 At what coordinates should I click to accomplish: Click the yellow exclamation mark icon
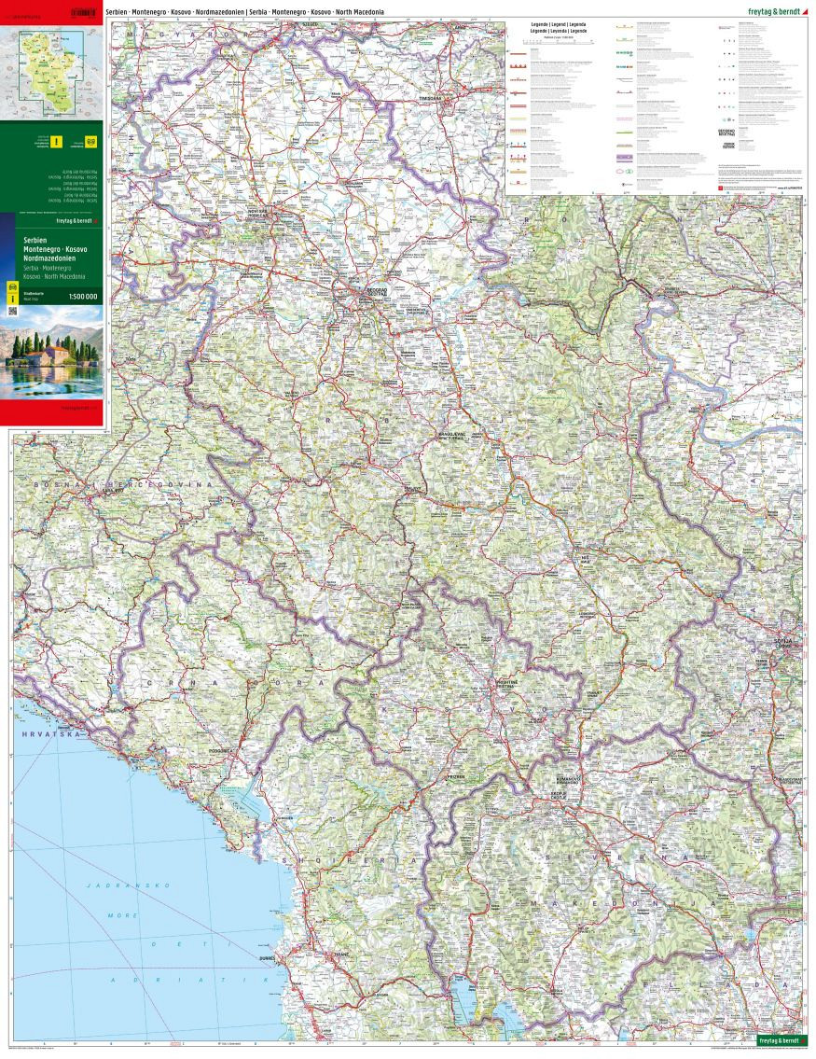point(55,143)
